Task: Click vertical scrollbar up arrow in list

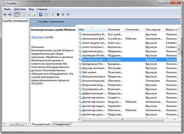Action: point(179,29)
